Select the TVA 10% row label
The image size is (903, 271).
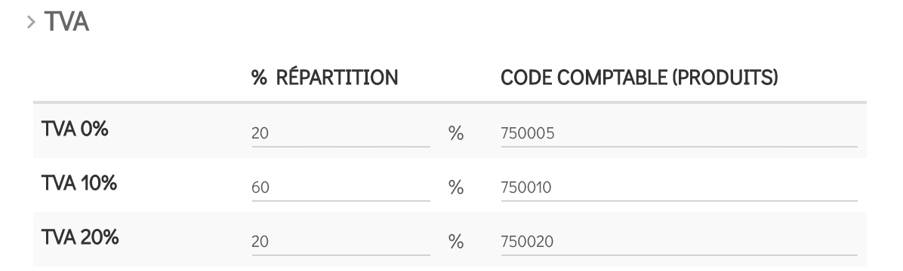pyautogui.click(x=79, y=183)
